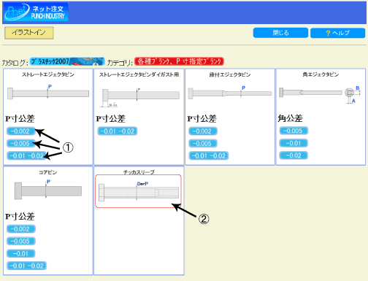Select -0.005 tolerance for ストレートエジェクタピン
This screenshot has height=281, width=368.
20,144
